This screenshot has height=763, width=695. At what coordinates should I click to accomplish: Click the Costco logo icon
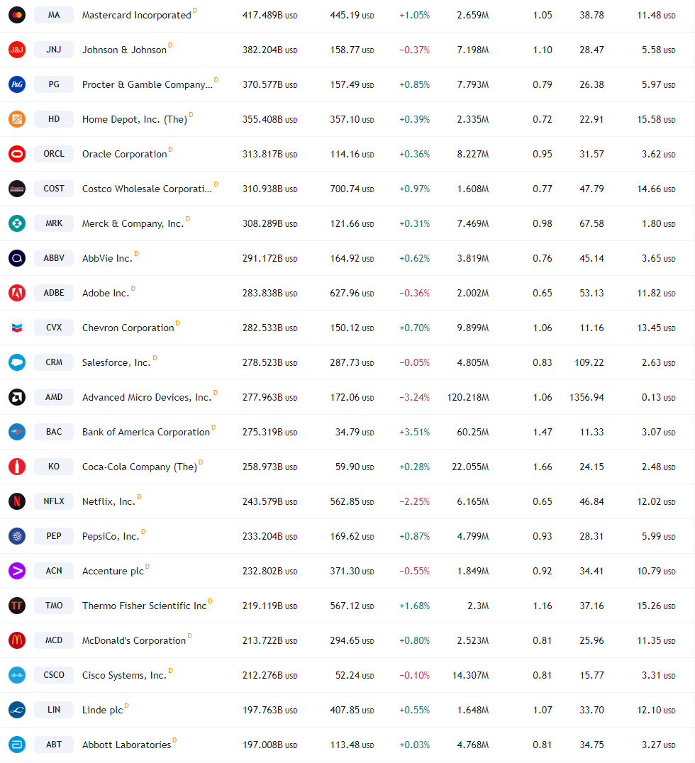click(x=17, y=189)
